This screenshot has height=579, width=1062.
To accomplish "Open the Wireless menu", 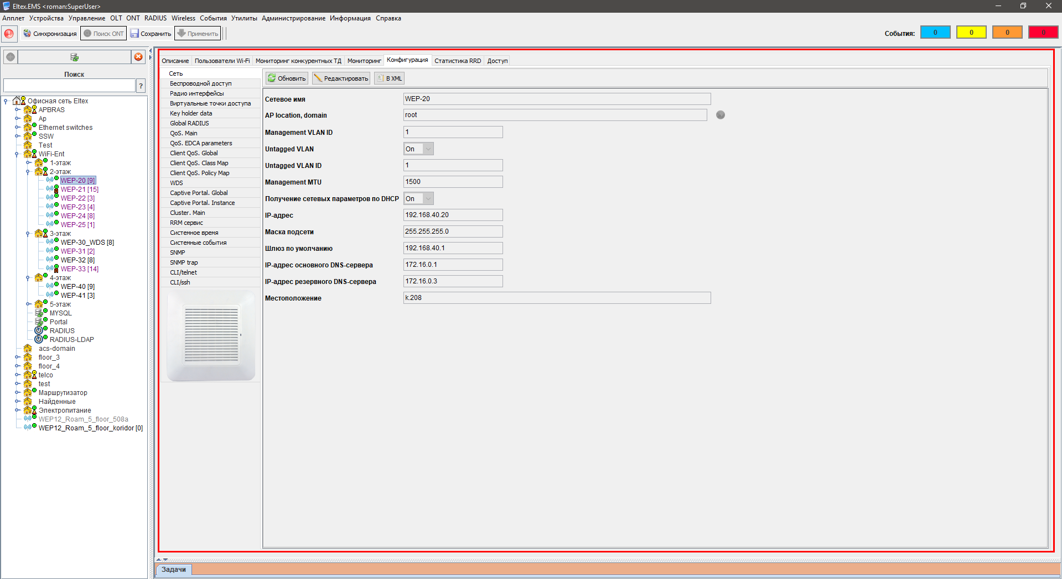I will pyautogui.click(x=183, y=18).
